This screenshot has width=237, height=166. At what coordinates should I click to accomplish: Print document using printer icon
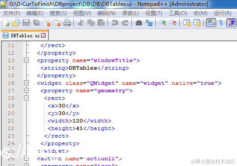(67, 23)
